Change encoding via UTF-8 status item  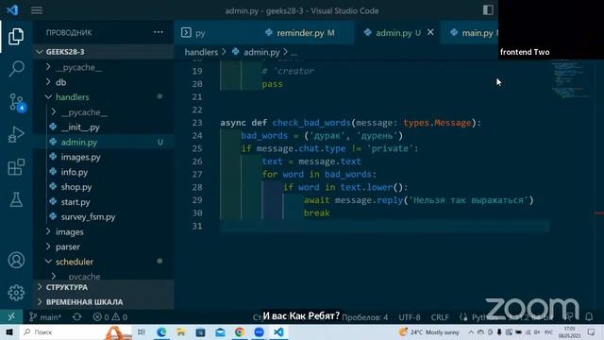(409, 317)
